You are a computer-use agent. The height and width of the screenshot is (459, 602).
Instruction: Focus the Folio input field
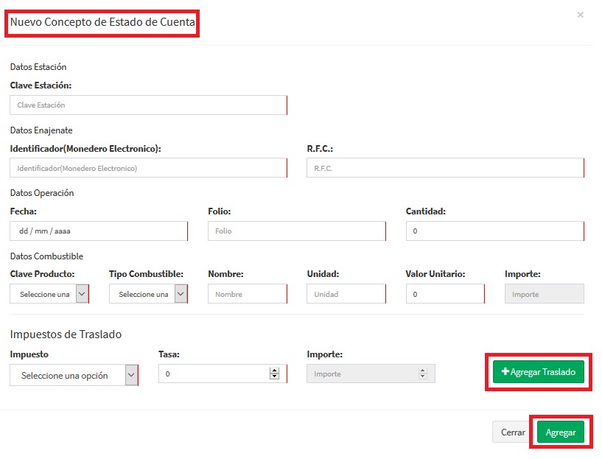click(296, 231)
